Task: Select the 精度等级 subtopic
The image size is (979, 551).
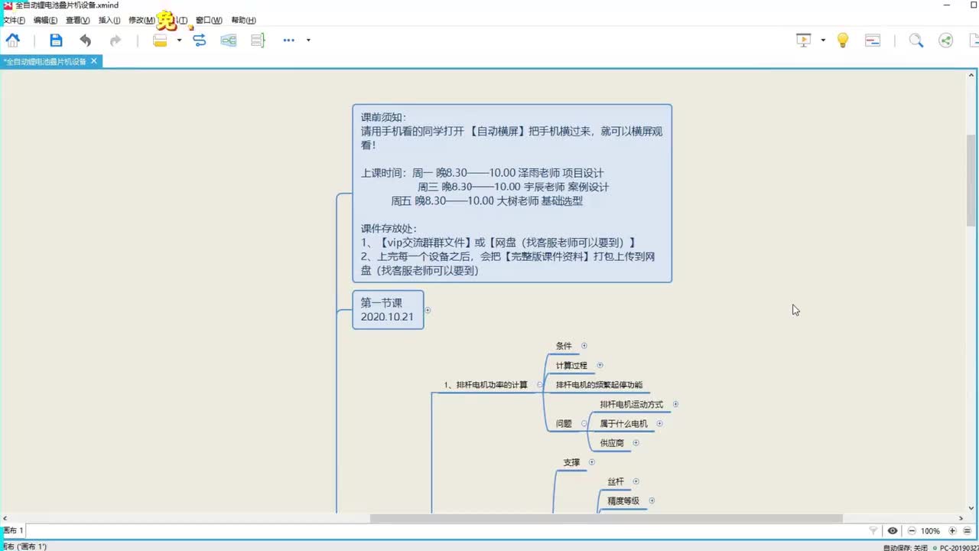Action: (x=623, y=501)
